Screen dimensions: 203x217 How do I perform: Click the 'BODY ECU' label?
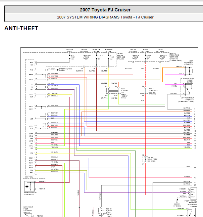tap(29, 177)
